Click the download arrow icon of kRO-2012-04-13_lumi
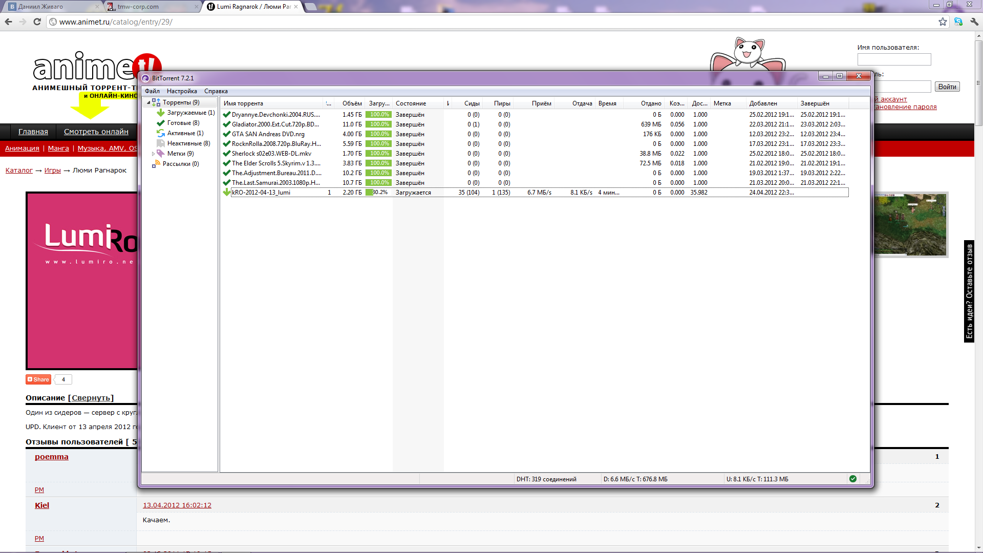The height and width of the screenshot is (553, 983). [226, 193]
